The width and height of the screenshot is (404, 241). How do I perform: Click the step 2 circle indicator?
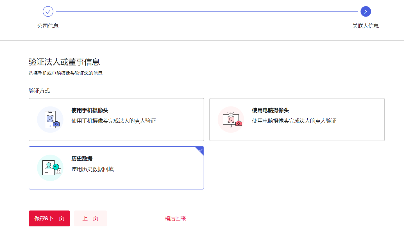pos(366,12)
